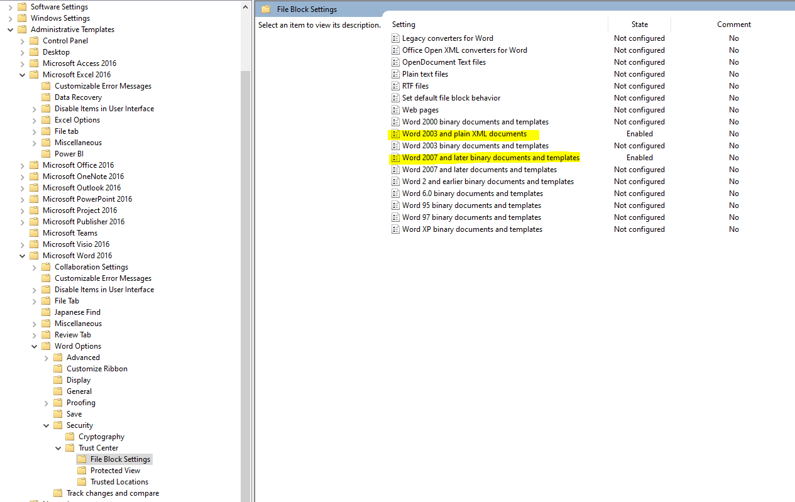The image size is (795, 502).
Task: Click the Trusted Locations folder icon
Action: coord(82,482)
